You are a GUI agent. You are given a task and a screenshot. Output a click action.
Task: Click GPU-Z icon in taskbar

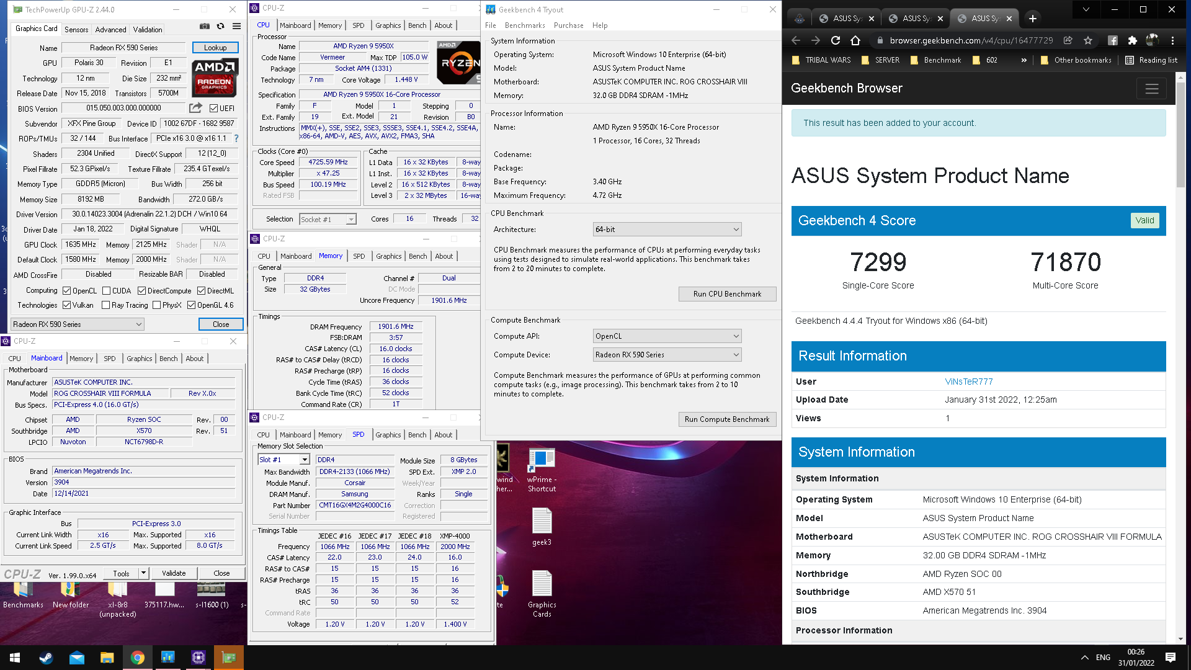click(229, 658)
